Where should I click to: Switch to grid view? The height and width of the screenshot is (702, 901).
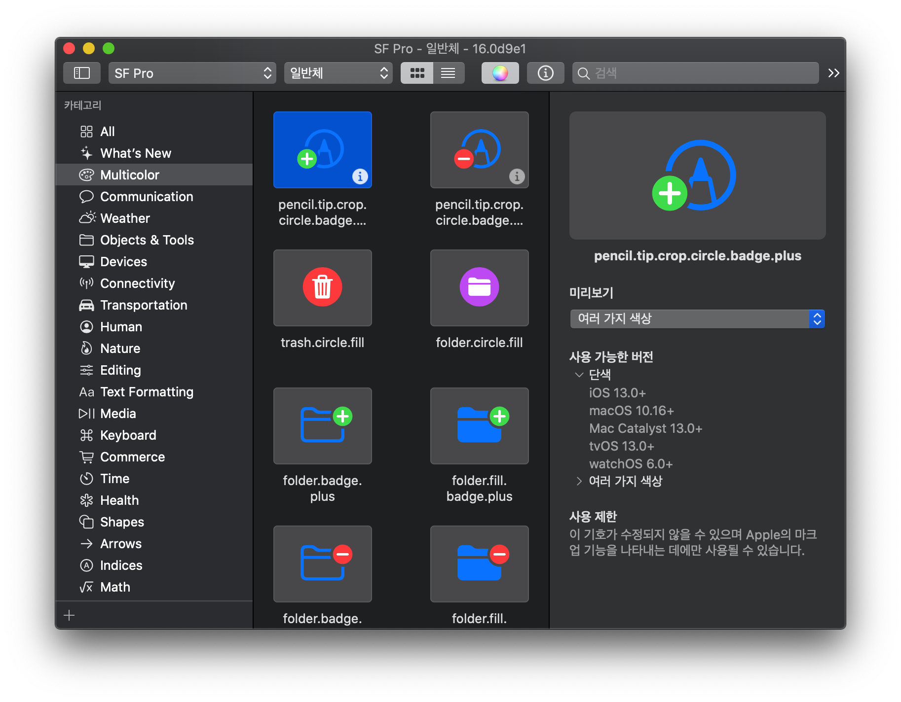pyautogui.click(x=417, y=73)
